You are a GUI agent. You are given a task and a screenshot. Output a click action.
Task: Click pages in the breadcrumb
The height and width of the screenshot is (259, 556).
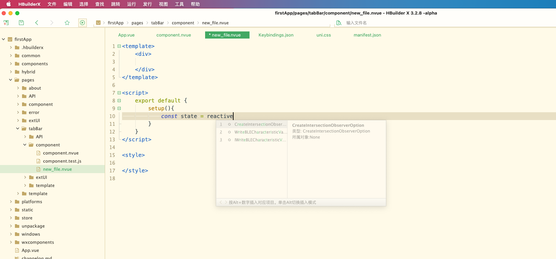pyautogui.click(x=137, y=23)
